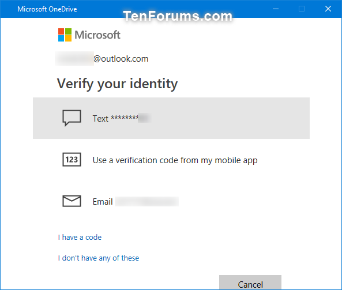342x290 pixels.
Task: Choose the Email verification option
Action: [171, 201]
